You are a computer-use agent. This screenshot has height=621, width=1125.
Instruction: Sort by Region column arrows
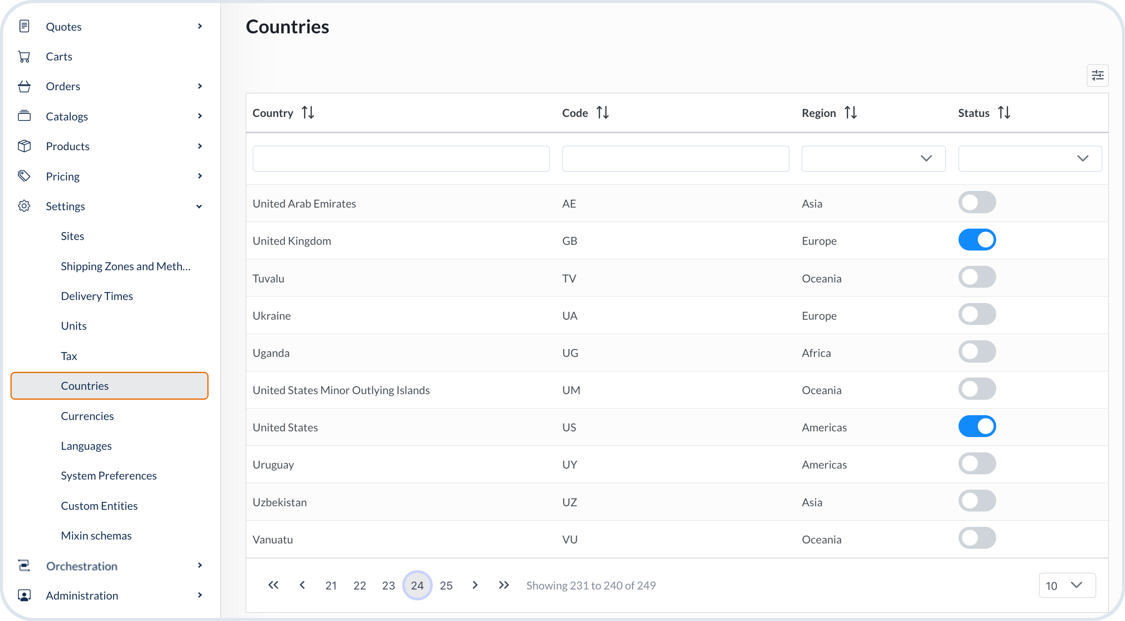point(851,113)
